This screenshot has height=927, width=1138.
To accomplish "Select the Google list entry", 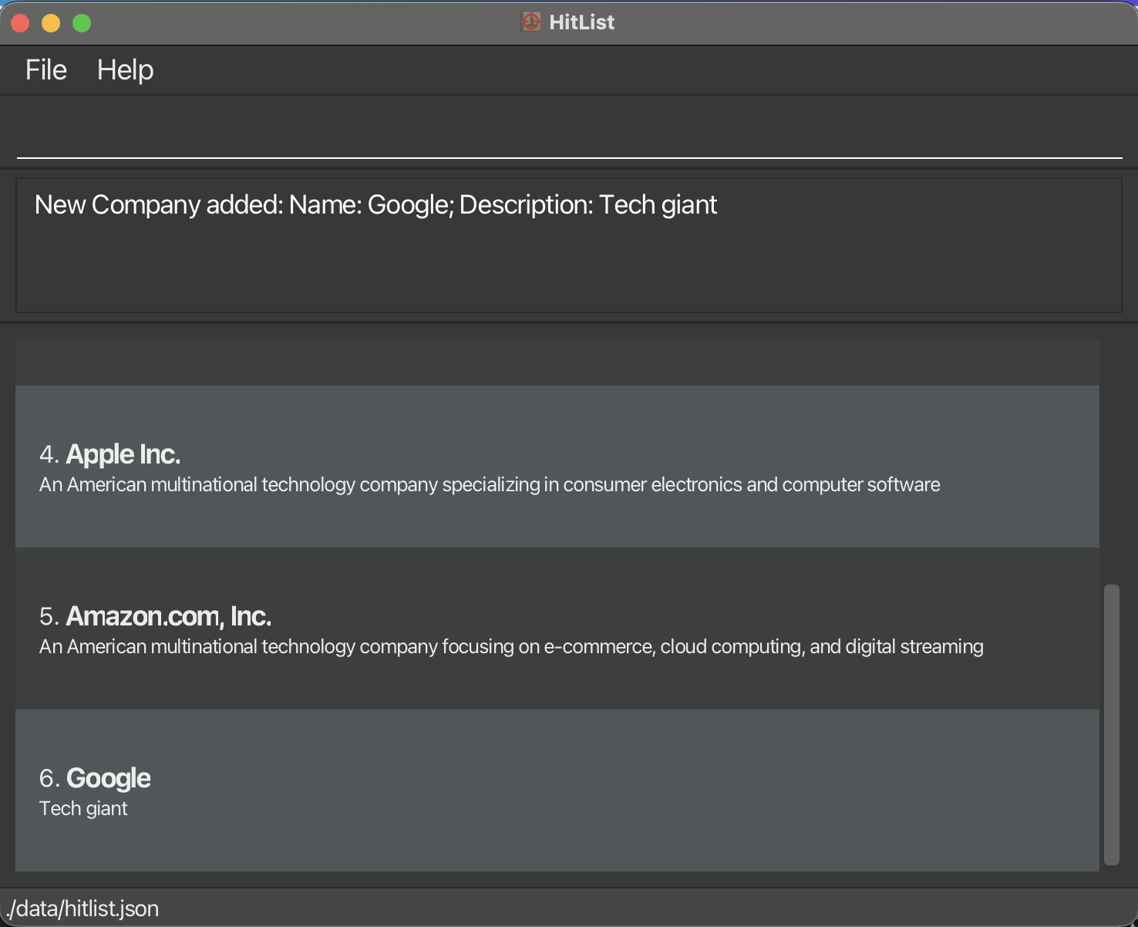I will [x=555, y=790].
